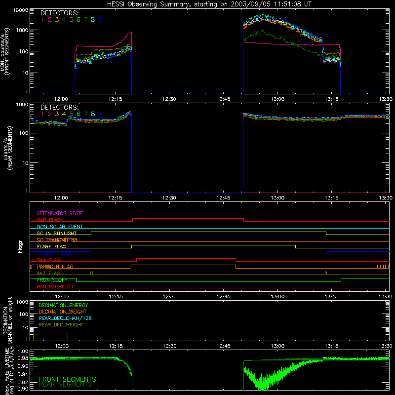Select the FRONTS_OFF flag label
Viewport: 395px width, 395px height.
(x=52, y=280)
